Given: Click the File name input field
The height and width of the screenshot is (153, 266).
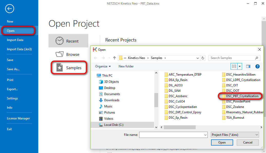Looking at the screenshot, I should [173, 135].
